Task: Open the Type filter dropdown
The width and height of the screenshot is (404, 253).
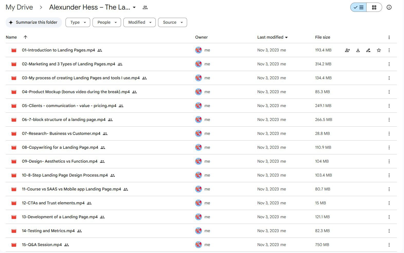Action: 78,22
